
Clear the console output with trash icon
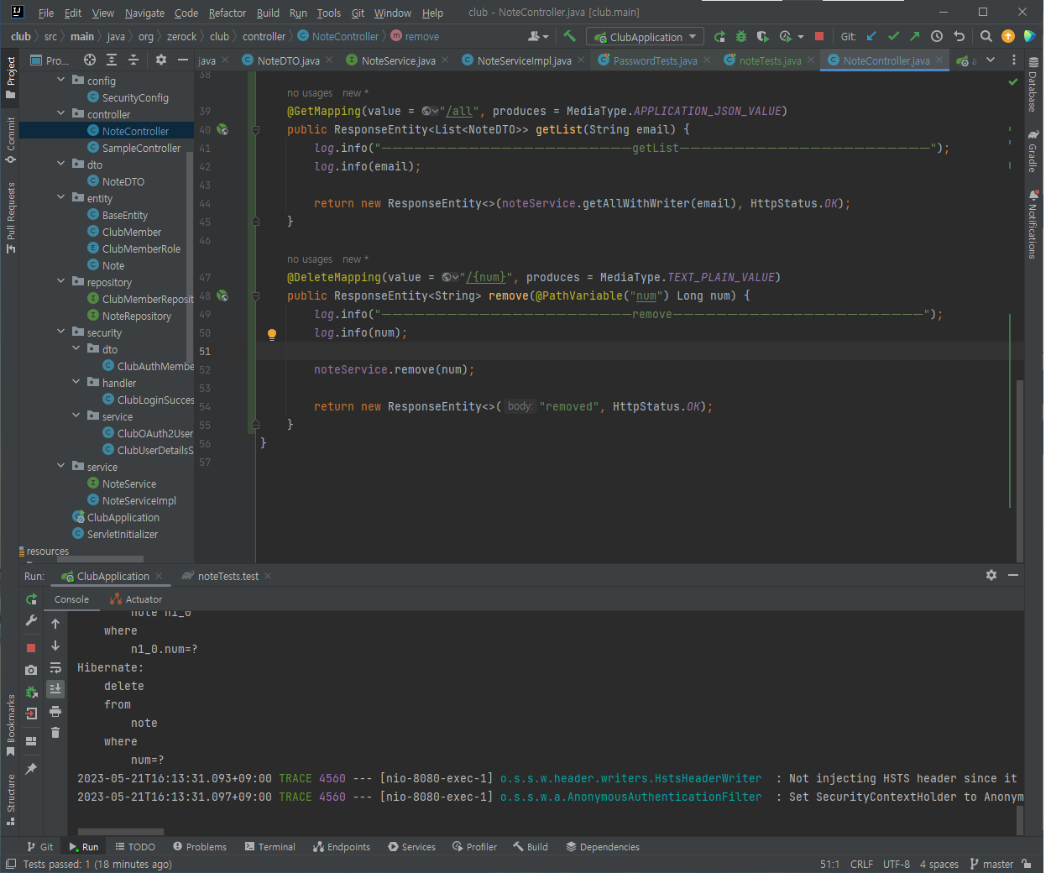point(55,733)
